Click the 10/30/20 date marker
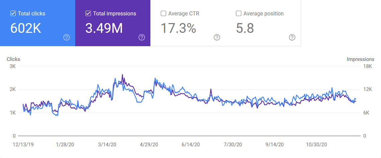381x158 pixels. tap(316, 145)
